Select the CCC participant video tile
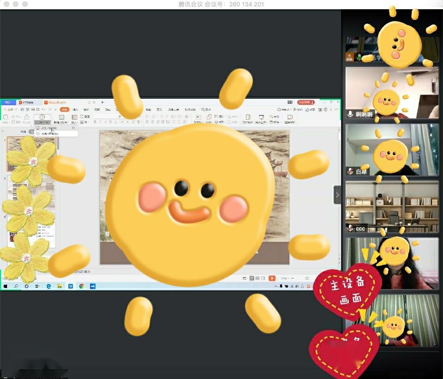Viewport: 443px width, 379px height. [x=392, y=207]
